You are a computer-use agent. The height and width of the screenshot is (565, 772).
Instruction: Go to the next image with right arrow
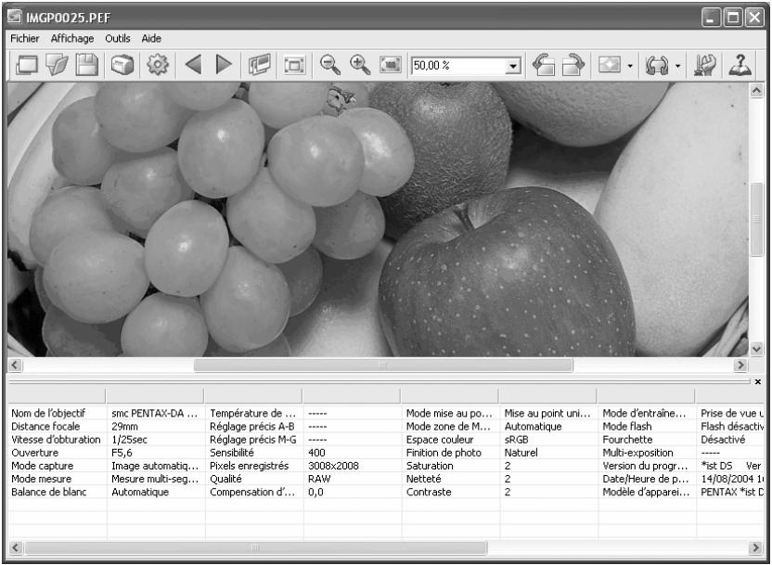pos(224,65)
